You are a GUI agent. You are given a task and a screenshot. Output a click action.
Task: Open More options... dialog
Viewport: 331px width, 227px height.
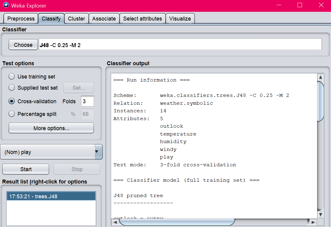tap(51, 128)
